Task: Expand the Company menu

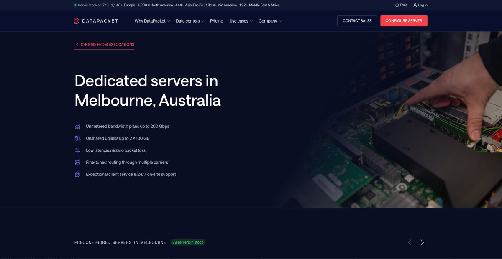Action: (270, 21)
